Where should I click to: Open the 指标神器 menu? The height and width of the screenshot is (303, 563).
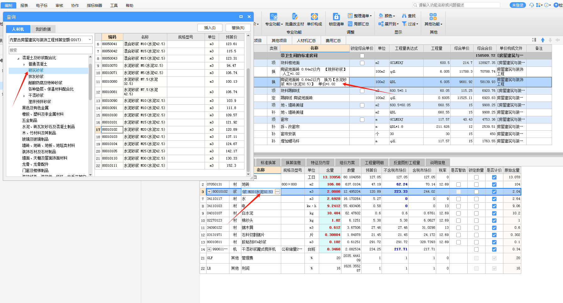coord(94,6)
